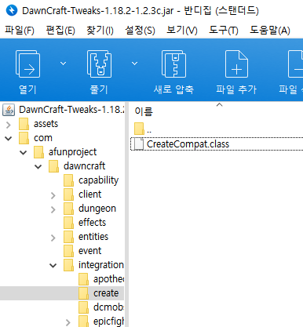
Task: Open the 설정(S) menu
Action: 140,31
